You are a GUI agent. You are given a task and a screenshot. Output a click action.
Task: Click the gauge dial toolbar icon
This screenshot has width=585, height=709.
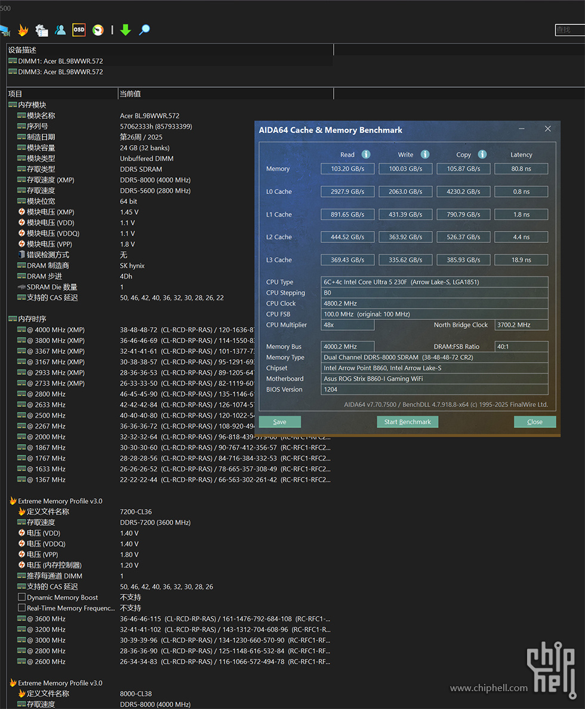point(98,30)
